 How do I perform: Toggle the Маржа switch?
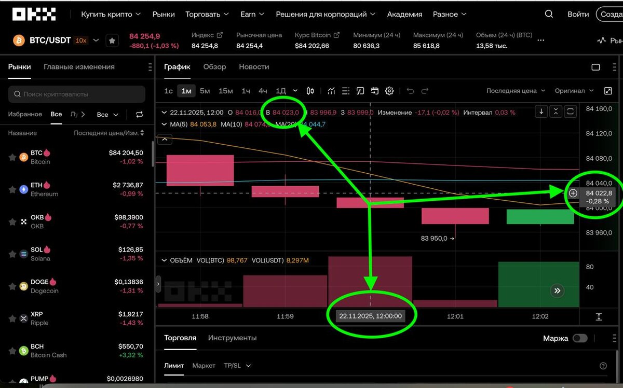pyautogui.click(x=580, y=338)
